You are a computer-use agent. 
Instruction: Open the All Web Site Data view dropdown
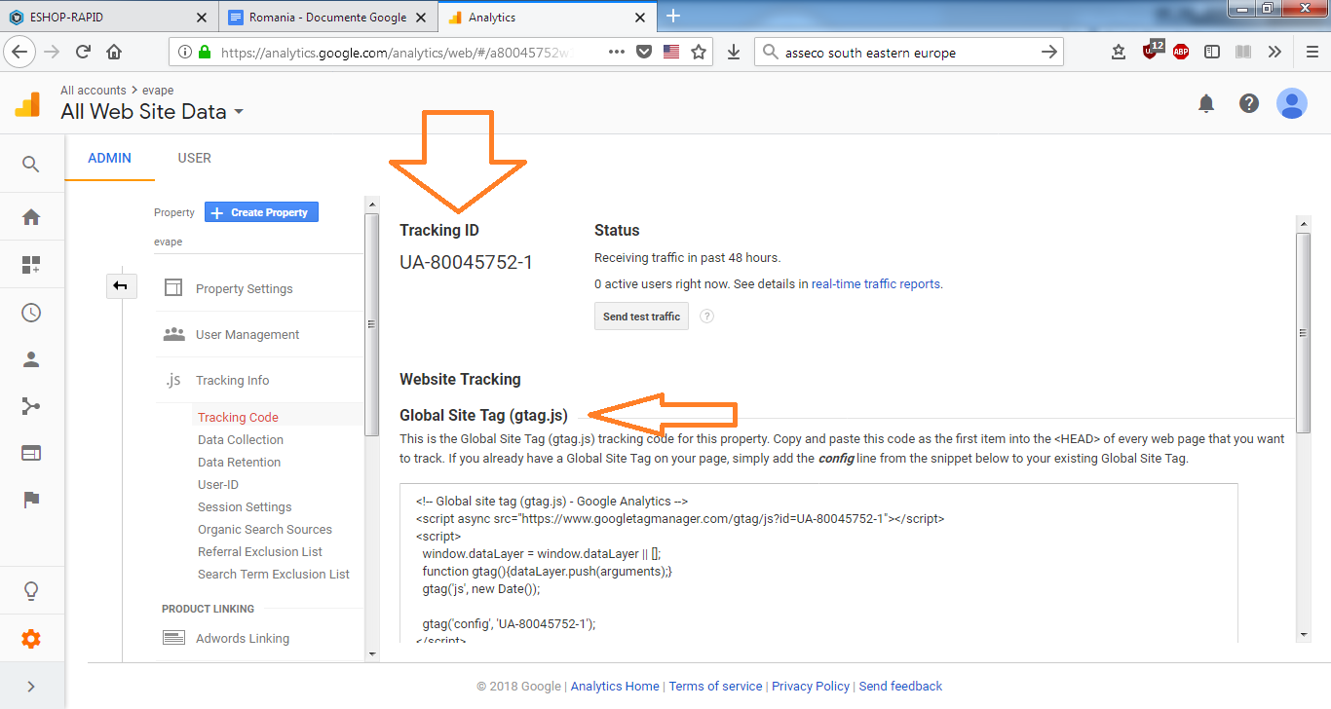pos(151,112)
